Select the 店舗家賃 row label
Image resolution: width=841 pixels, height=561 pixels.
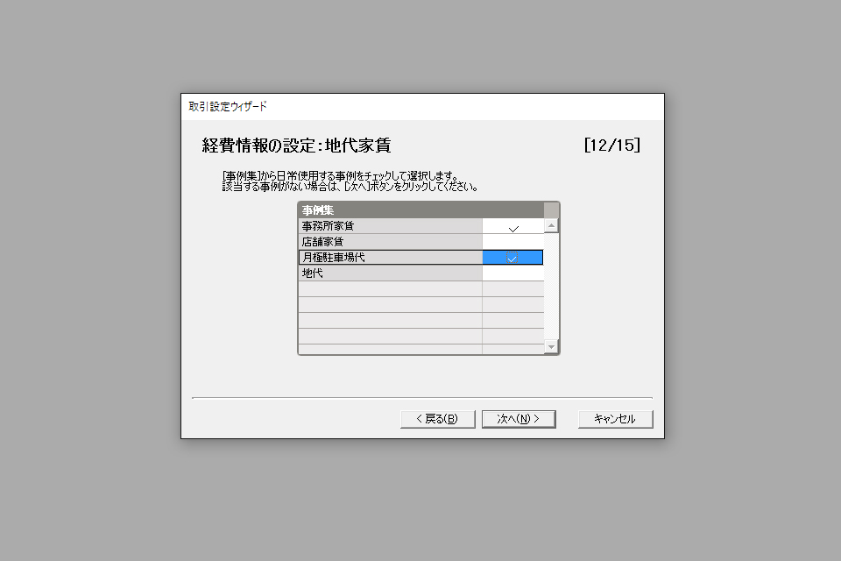tap(390, 242)
